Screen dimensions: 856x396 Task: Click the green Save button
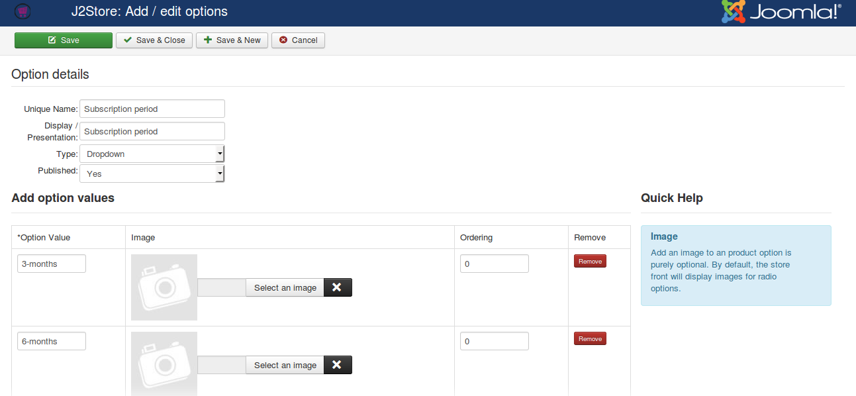point(64,40)
